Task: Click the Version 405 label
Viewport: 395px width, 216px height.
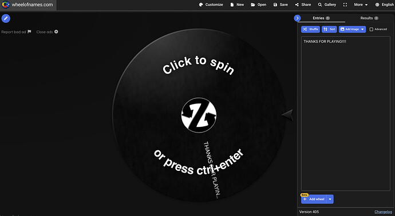Action: pos(309,212)
